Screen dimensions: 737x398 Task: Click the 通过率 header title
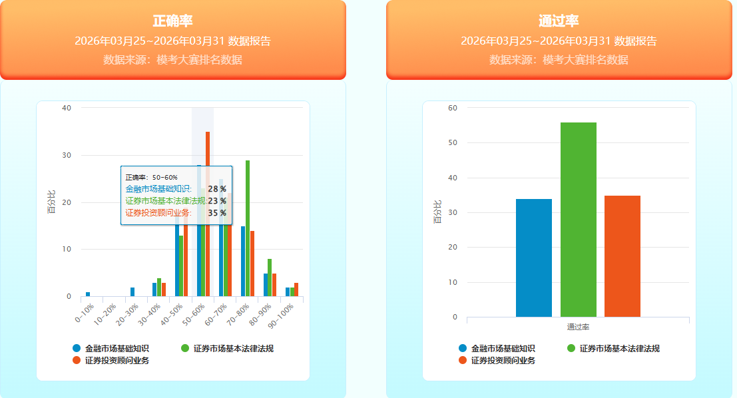click(x=559, y=21)
